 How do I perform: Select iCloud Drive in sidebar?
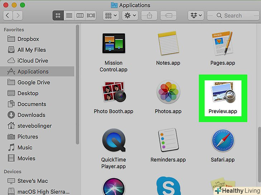pyautogui.click(x=37, y=61)
